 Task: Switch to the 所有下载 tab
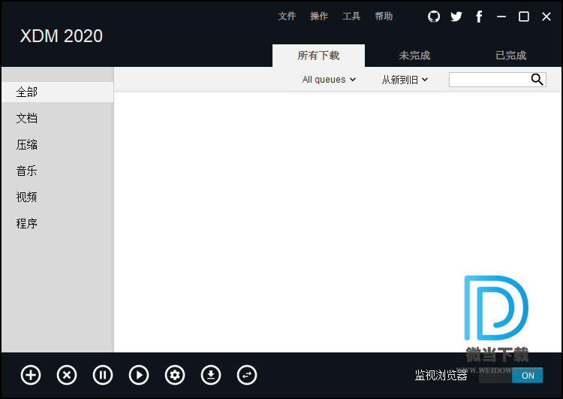(x=318, y=56)
